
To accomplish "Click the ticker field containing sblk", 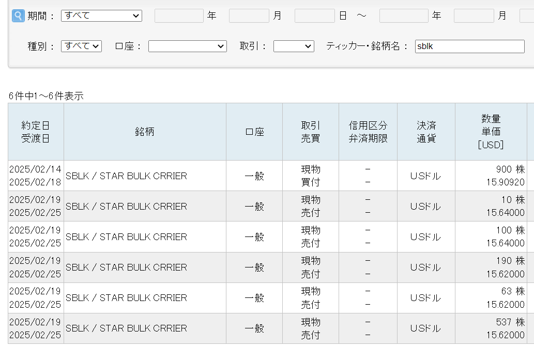I will pyautogui.click(x=469, y=46).
